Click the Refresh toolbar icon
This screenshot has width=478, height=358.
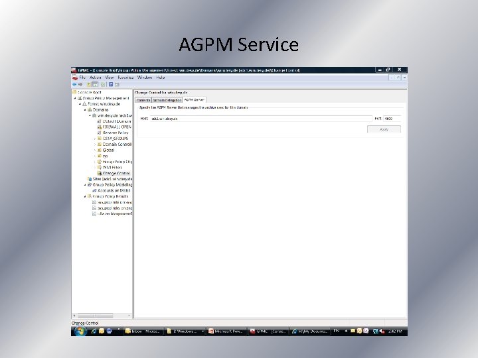pyautogui.click(x=103, y=84)
